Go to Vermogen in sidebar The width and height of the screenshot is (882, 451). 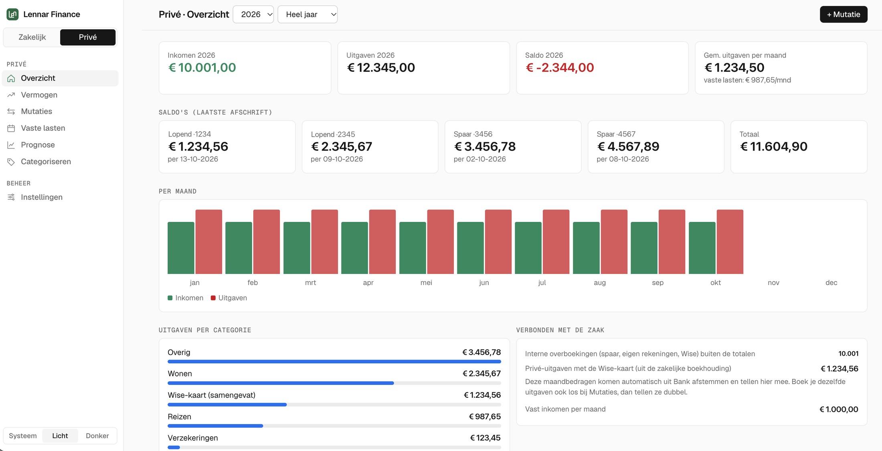coord(60,95)
